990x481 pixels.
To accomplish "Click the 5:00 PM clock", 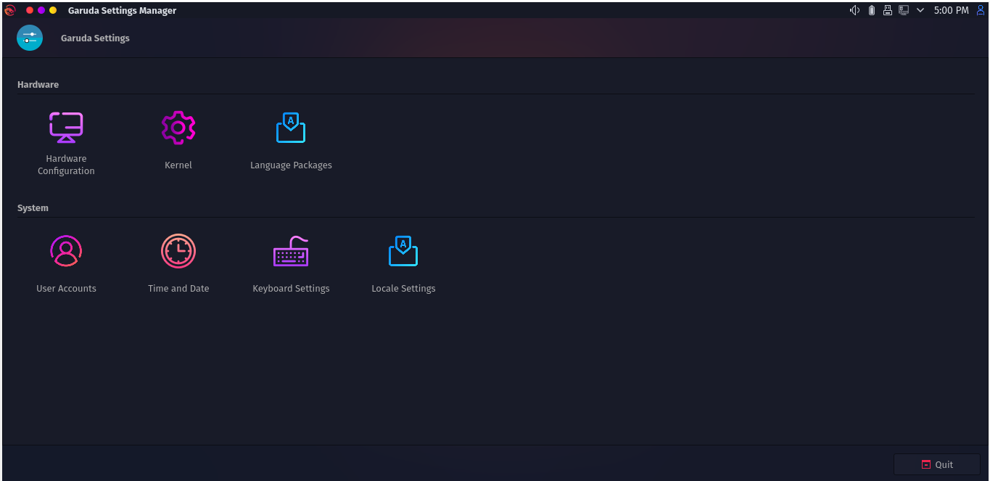I will (x=951, y=10).
